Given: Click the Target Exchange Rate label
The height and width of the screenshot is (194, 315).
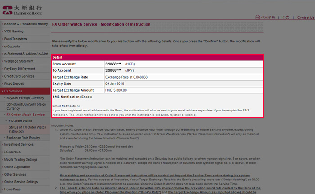Looking at the screenshot, I should [x=70, y=77].
